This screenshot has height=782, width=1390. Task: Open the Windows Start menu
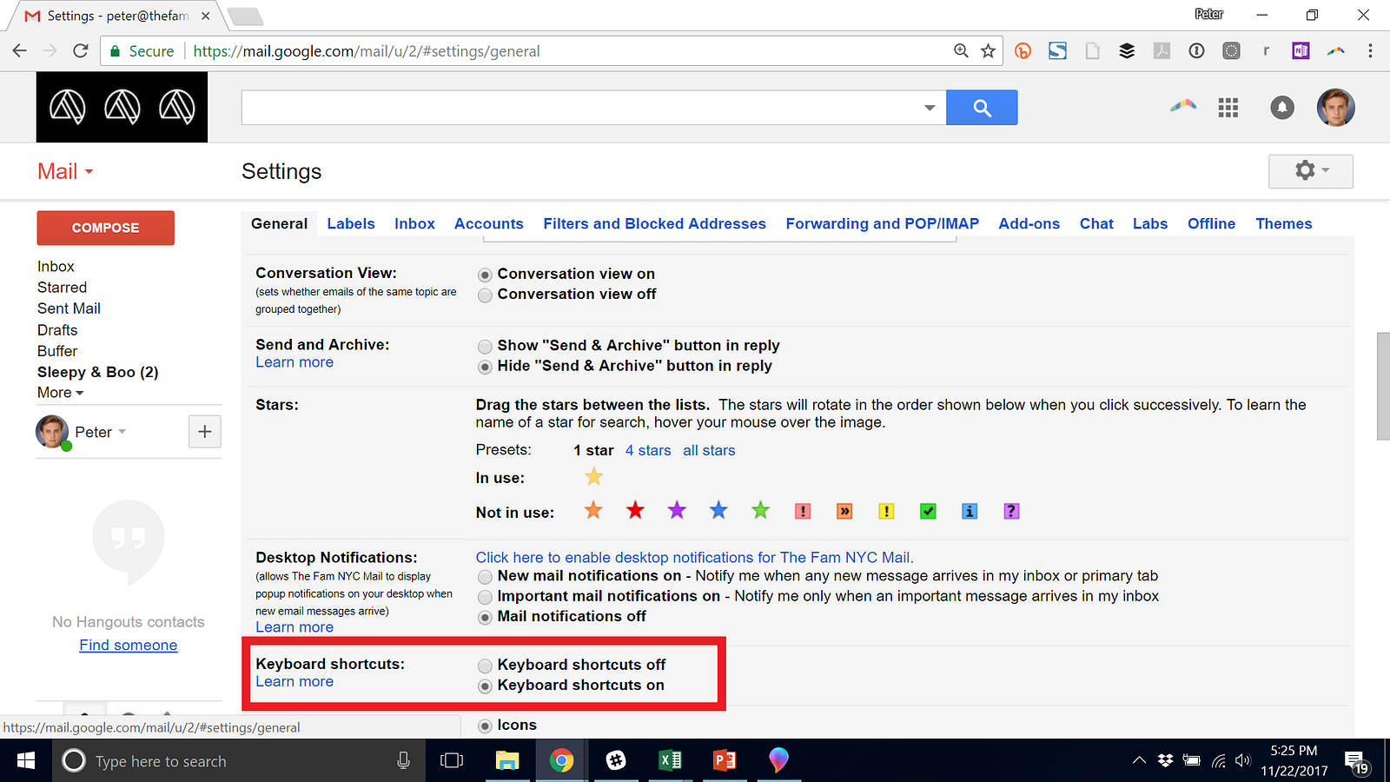pos(26,761)
